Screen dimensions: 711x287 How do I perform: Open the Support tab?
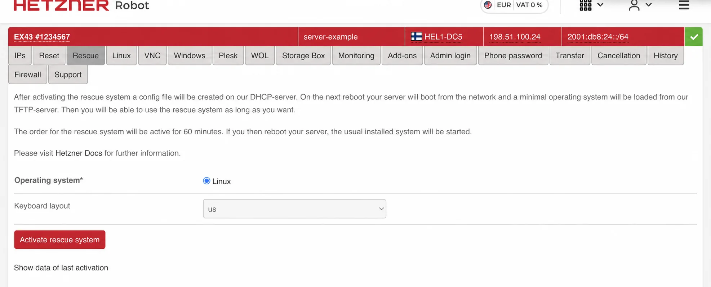(68, 75)
